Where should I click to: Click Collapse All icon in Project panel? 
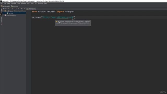tap(19, 9)
